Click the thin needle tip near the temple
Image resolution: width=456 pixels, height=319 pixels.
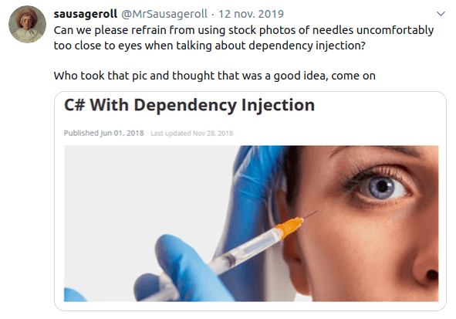[x=310, y=215]
